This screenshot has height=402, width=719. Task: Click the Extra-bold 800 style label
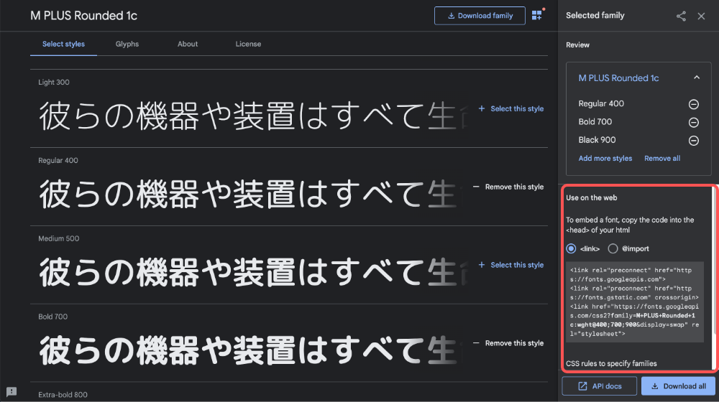coord(63,395)
